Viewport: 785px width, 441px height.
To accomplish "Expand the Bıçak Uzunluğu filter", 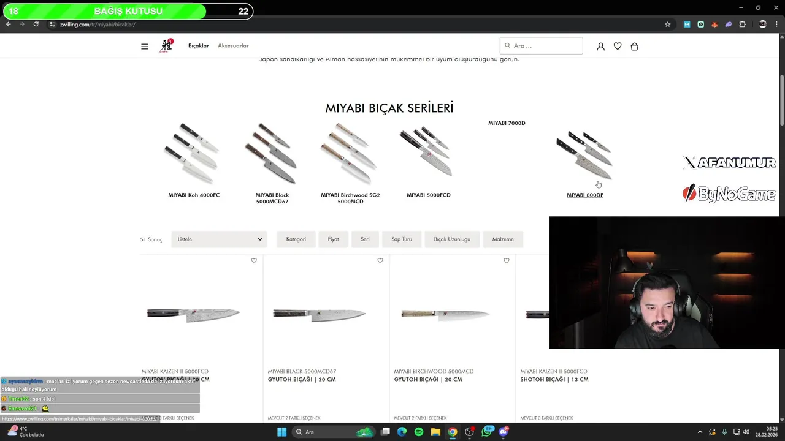I will coord(452,239).
